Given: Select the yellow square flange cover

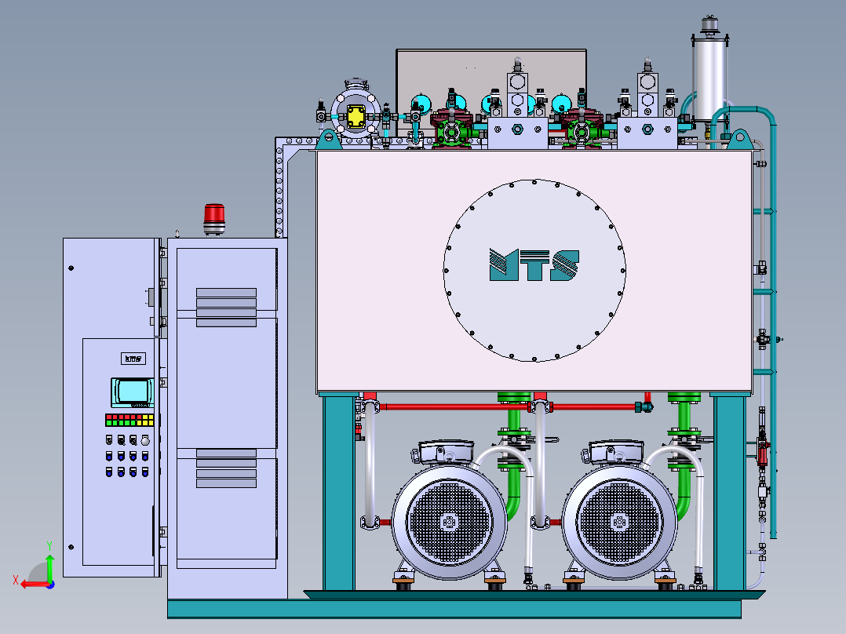Looking at the screenshot, I should 356,117.
